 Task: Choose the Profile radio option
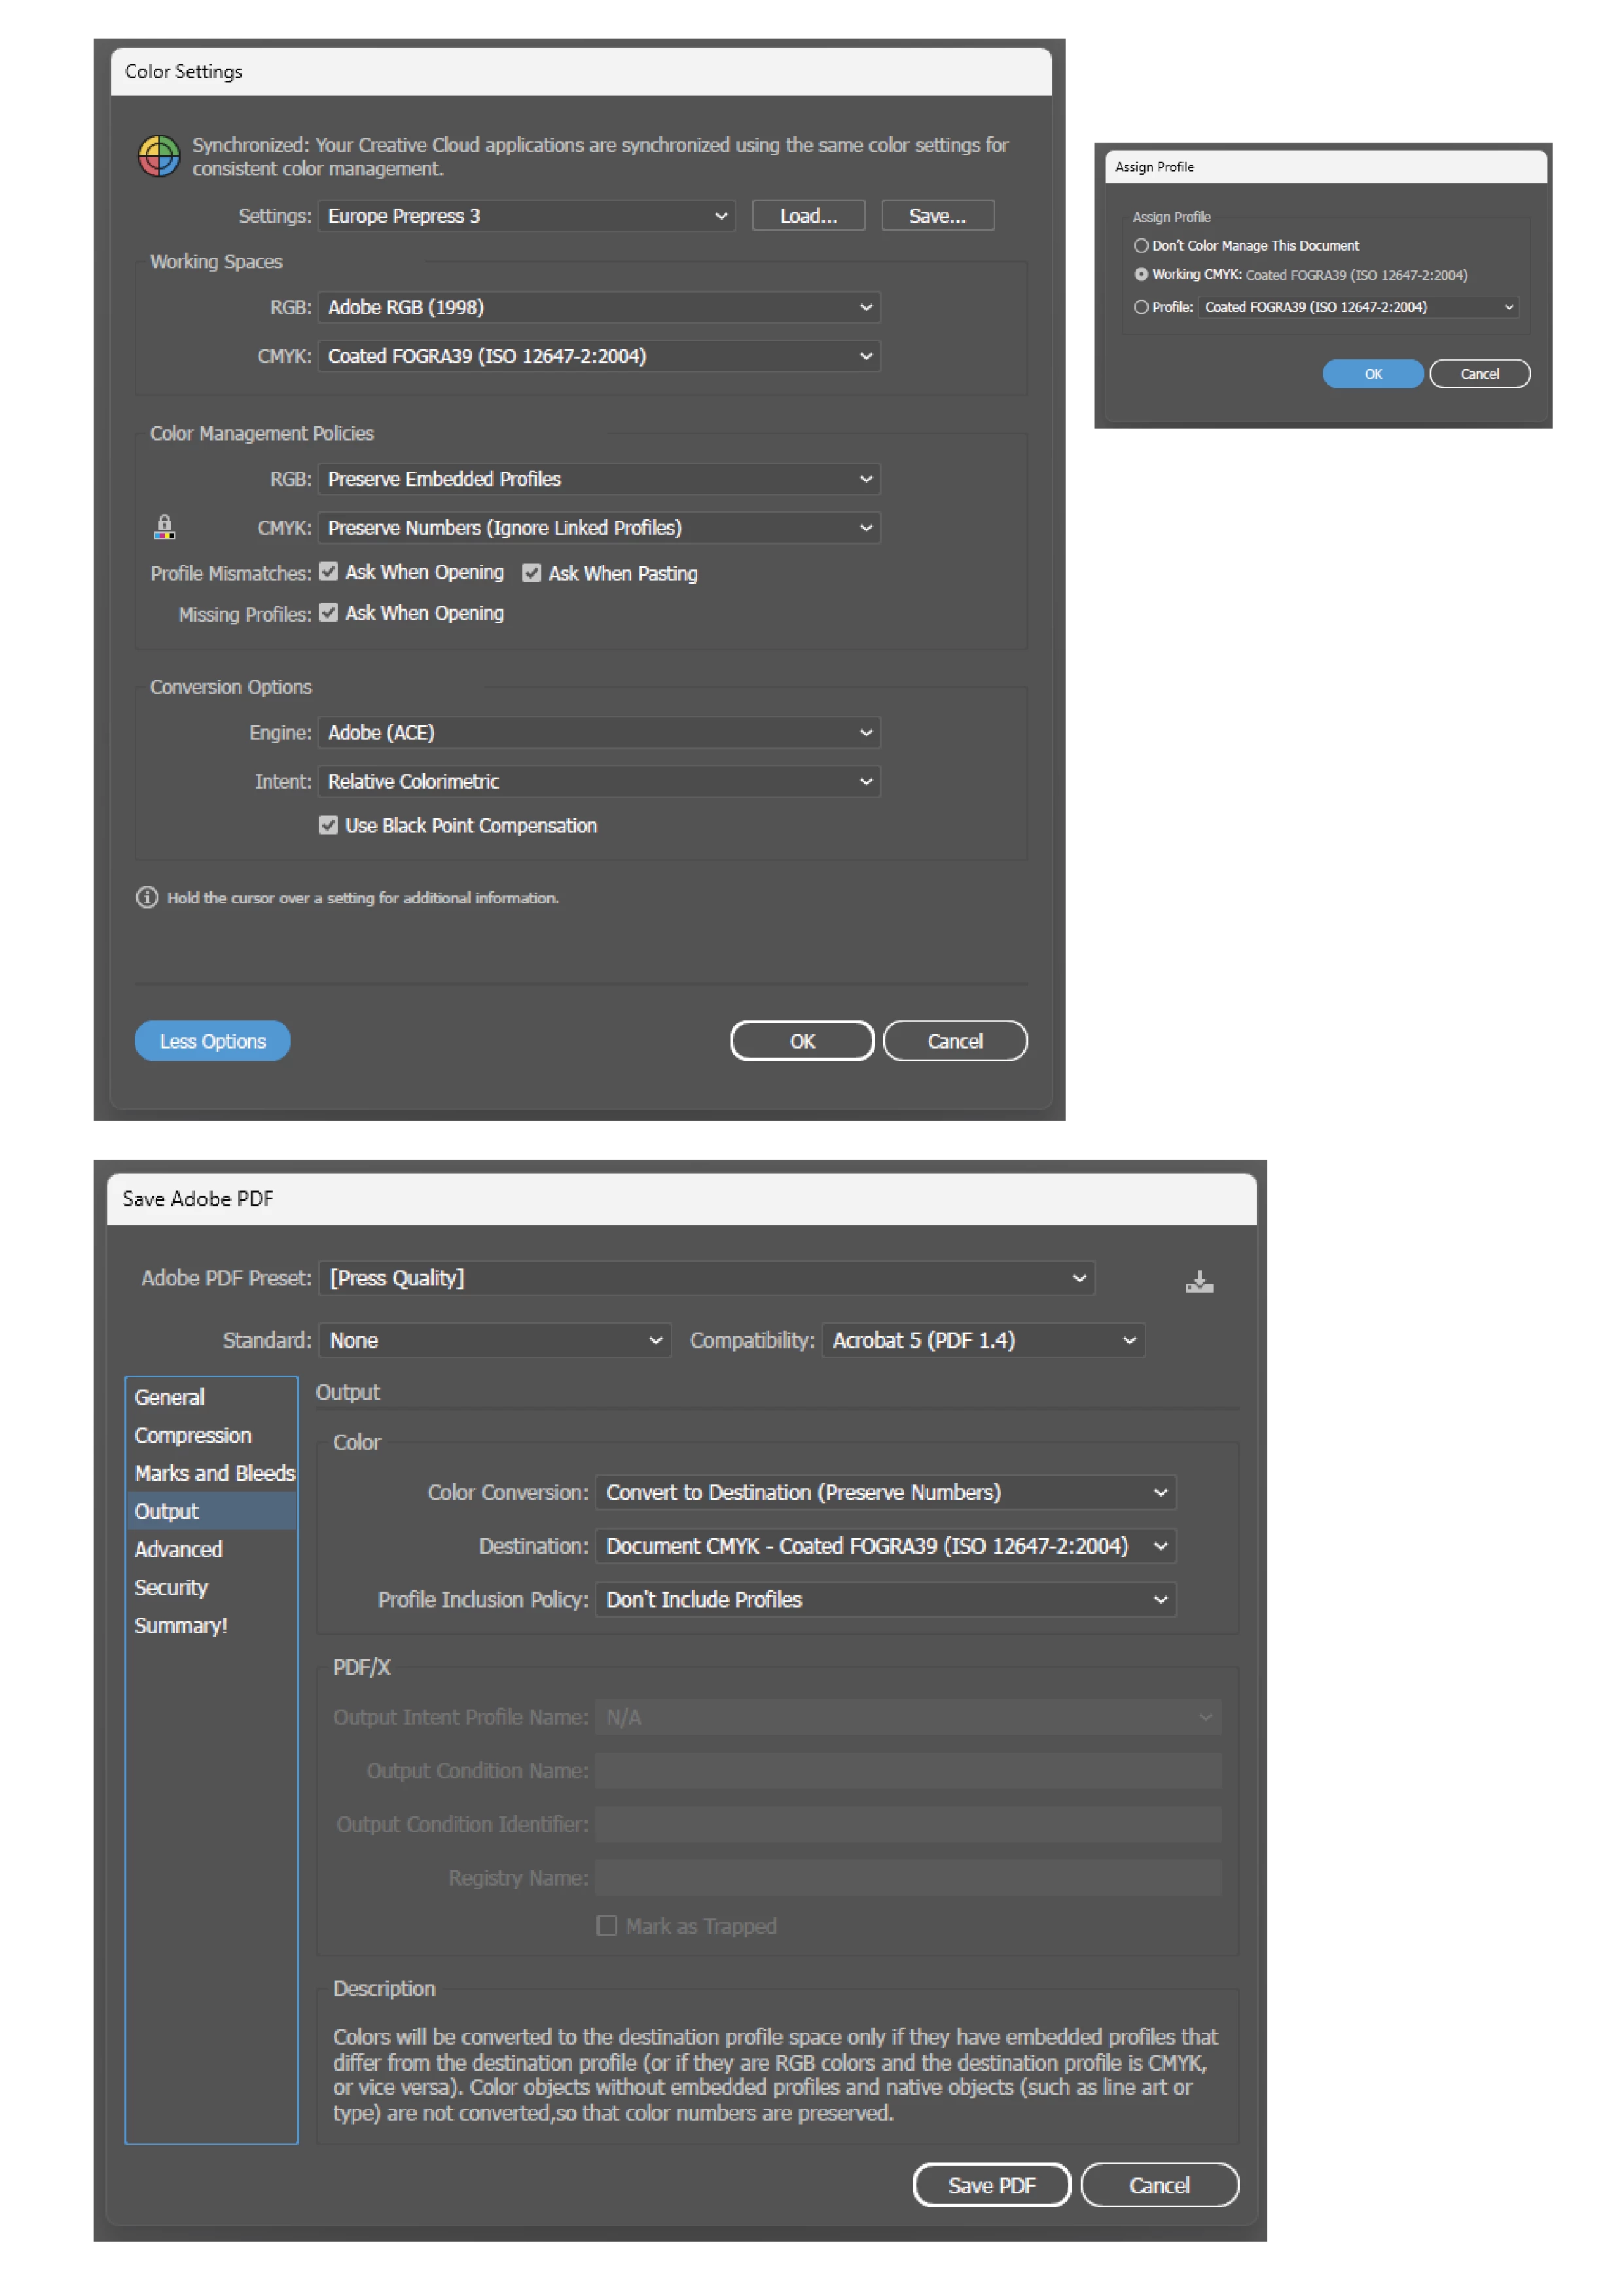click(1141, 307)
